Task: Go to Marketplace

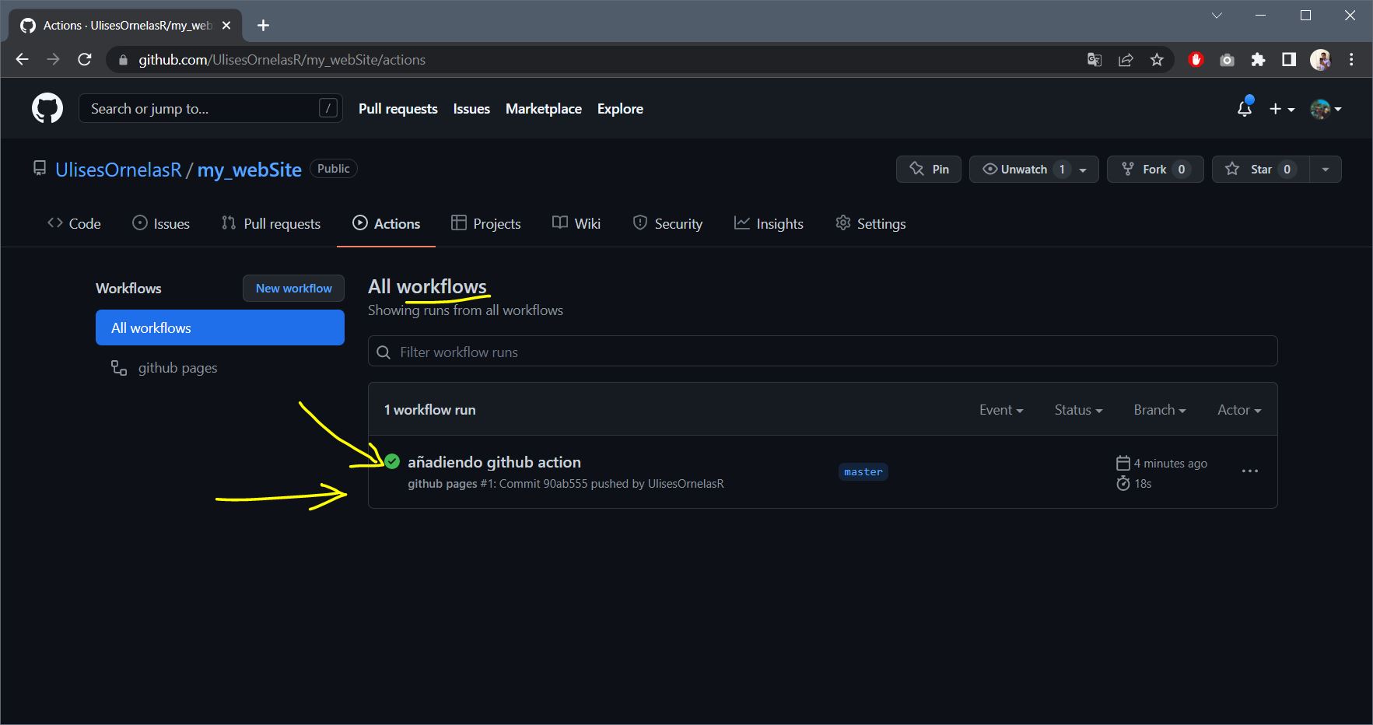Action: (544, 109)
